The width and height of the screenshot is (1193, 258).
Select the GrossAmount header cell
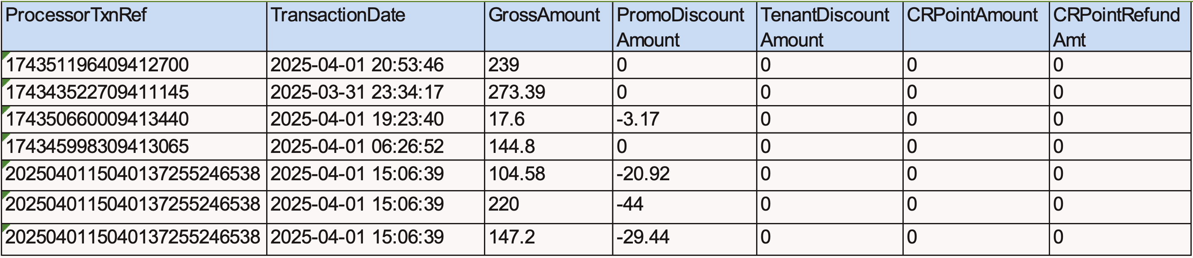(x=548, y=27)
